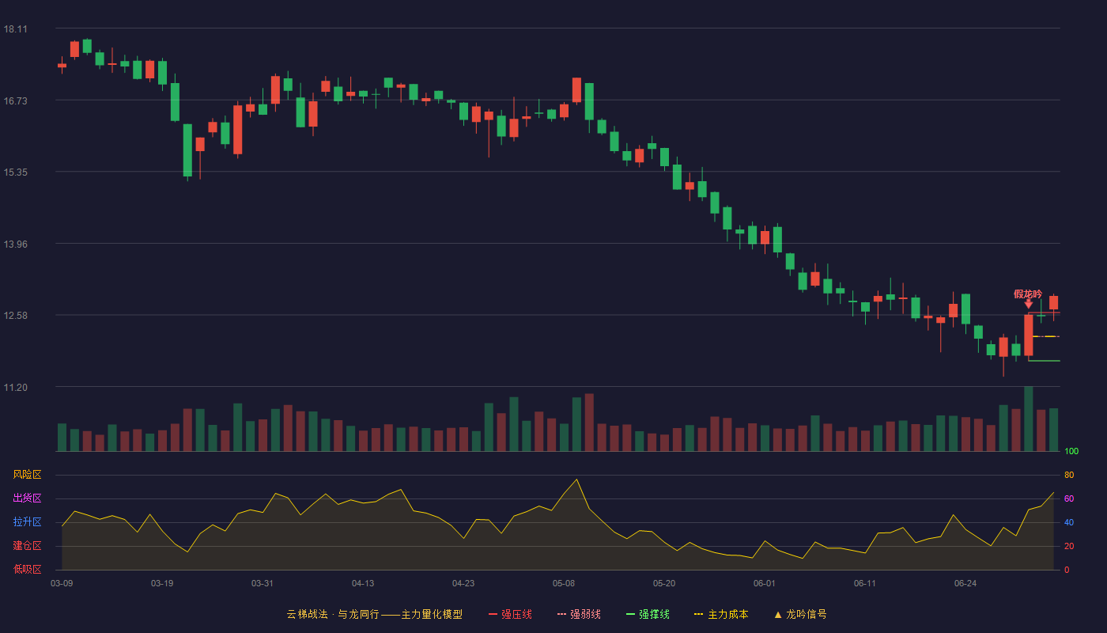This screenshot has width=1107, height=633.
Task: Toggle the 强撑线 legend series
Action: tap(648, 614)
